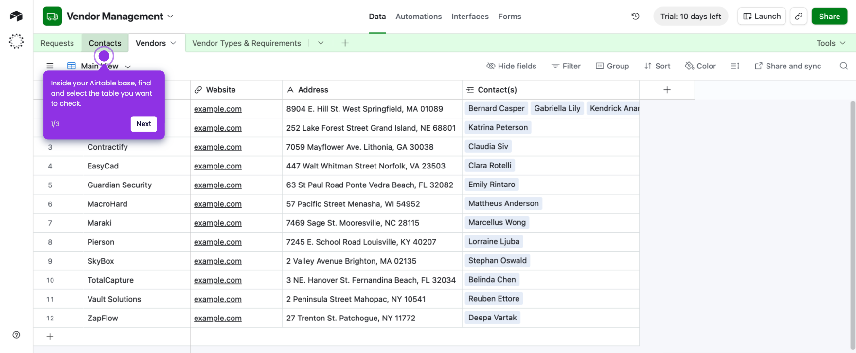Expand the Tools dropdown
856x353 pixels.
pos(831,43)
